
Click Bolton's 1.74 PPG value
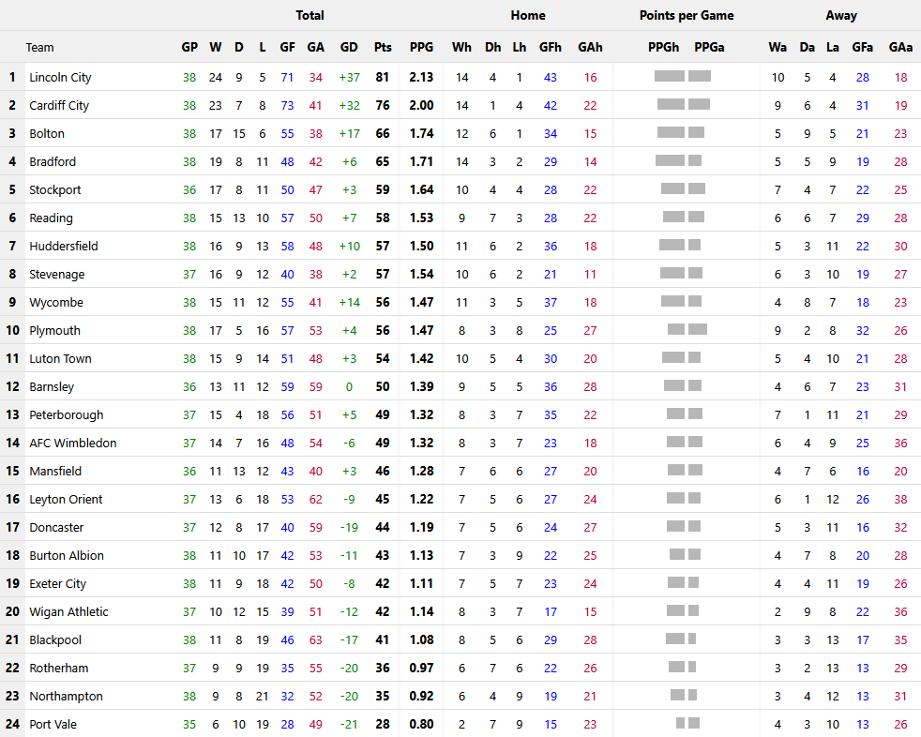(421, 134)
